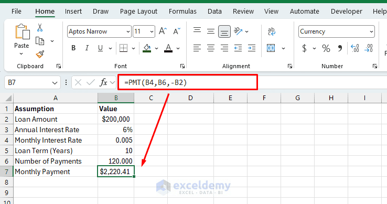Select column D header

coord(190,98)
